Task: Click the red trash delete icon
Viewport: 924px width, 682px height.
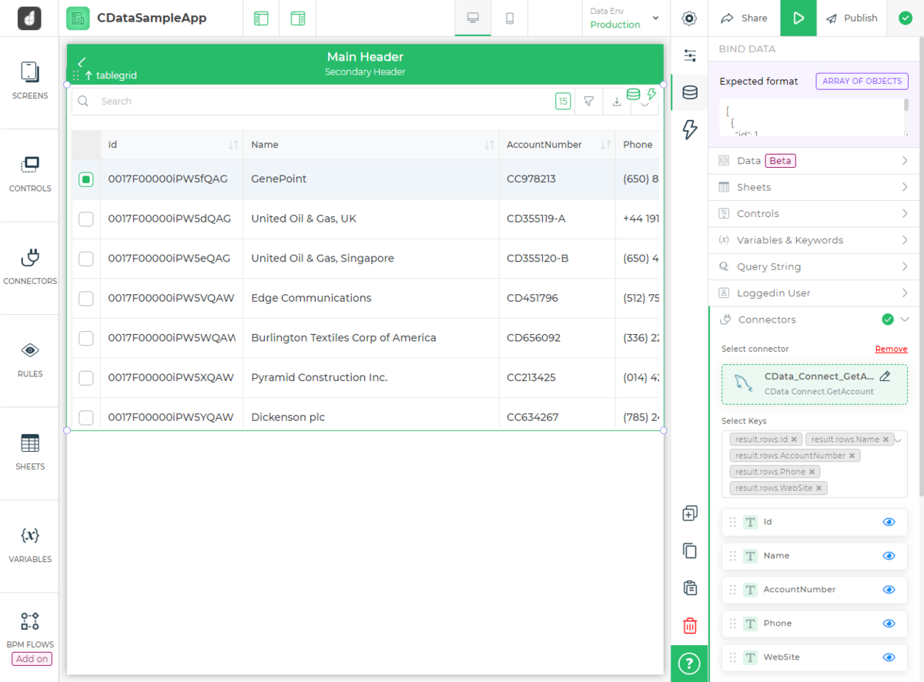Action: click(x=690, y=625)
